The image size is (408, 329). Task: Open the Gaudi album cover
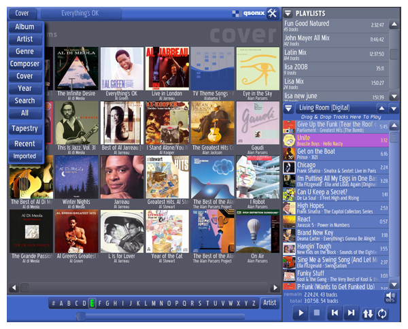258,123
